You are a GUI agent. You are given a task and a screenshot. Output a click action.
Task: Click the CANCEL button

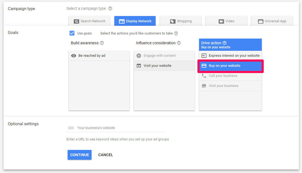106,155
